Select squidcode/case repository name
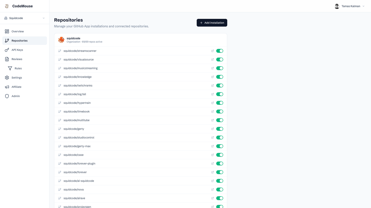Viewport: 371px width, 208px height. click(74, 155)
